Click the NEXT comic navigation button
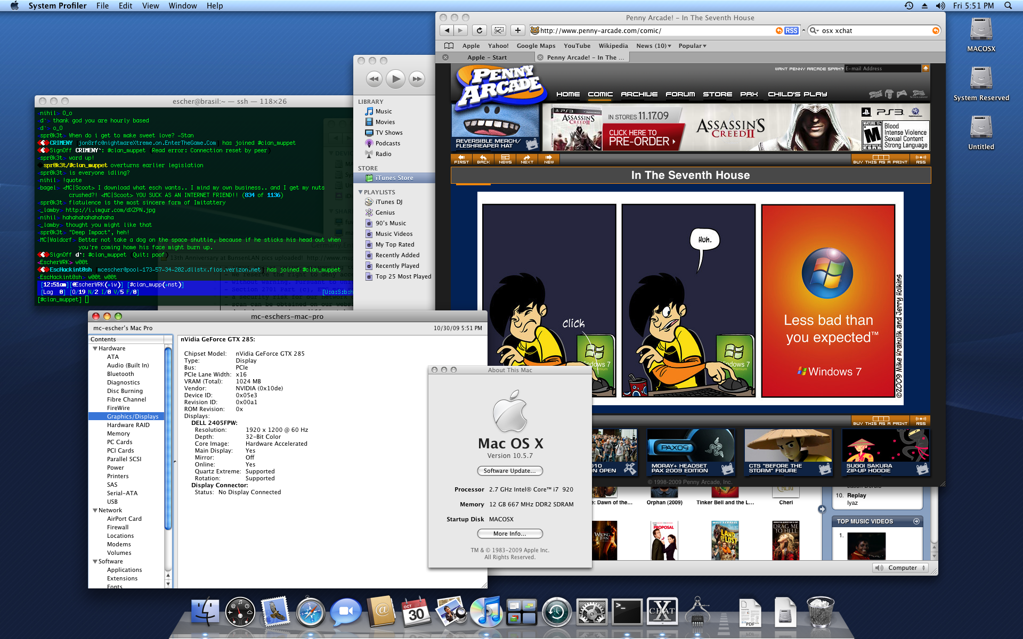Screen dimensions: 1023x639 [527, 159]
